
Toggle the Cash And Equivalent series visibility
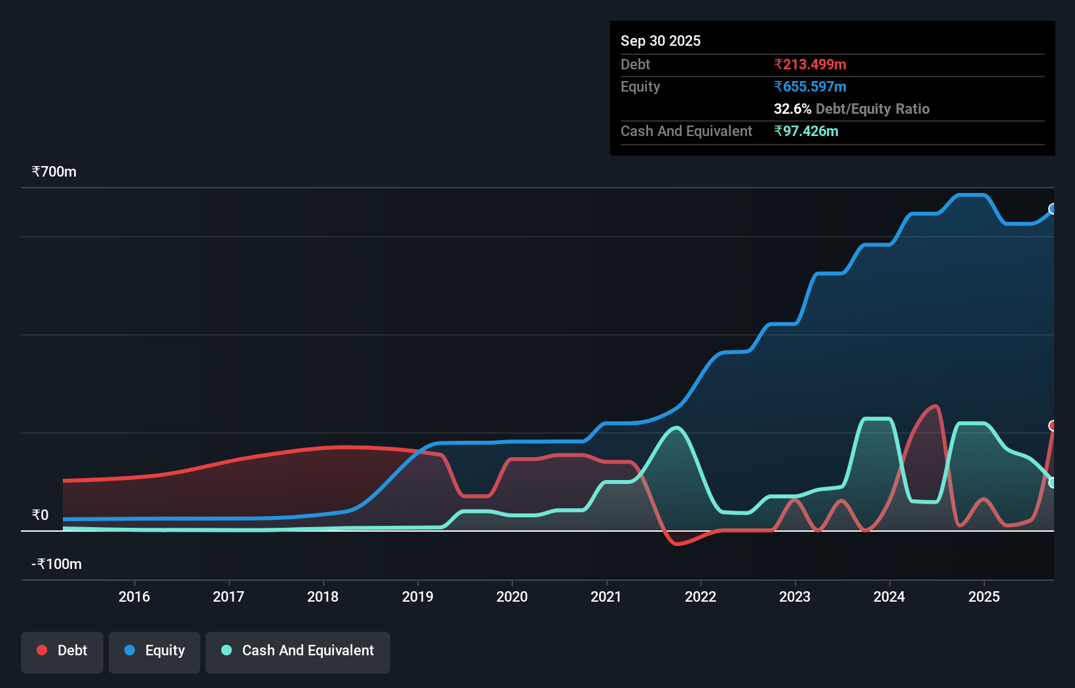coord(297,651)
